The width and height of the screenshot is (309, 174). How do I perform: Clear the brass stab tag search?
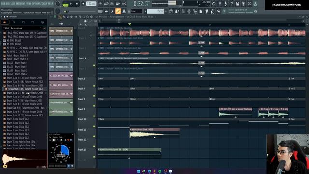[45, 28]
